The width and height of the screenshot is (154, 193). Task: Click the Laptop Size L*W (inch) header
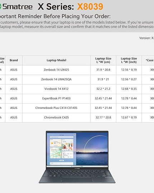[129, 60]
